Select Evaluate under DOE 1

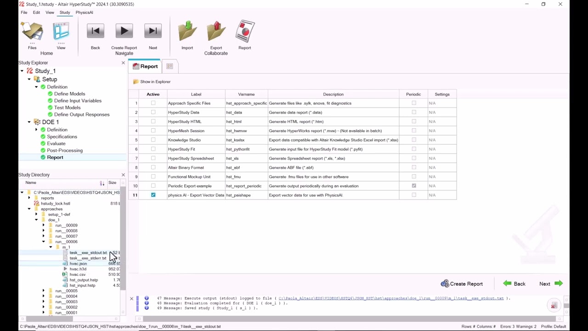(x=56, y=143)
